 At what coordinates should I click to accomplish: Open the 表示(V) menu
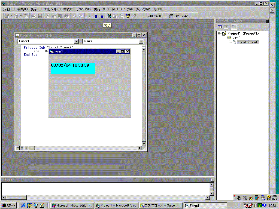36,9
